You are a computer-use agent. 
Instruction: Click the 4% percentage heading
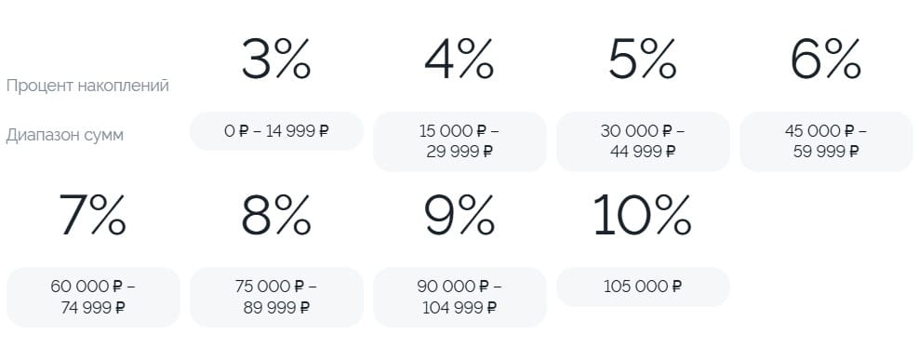coord(459,60)
